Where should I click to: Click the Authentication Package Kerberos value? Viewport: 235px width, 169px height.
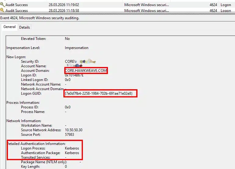72,153
